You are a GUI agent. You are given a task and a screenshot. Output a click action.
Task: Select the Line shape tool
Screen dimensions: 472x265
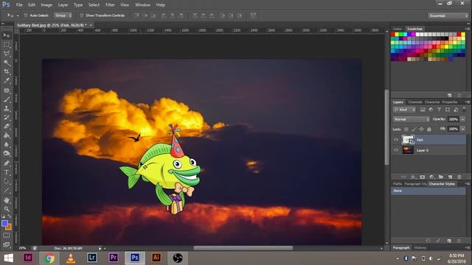click(7, 191)
